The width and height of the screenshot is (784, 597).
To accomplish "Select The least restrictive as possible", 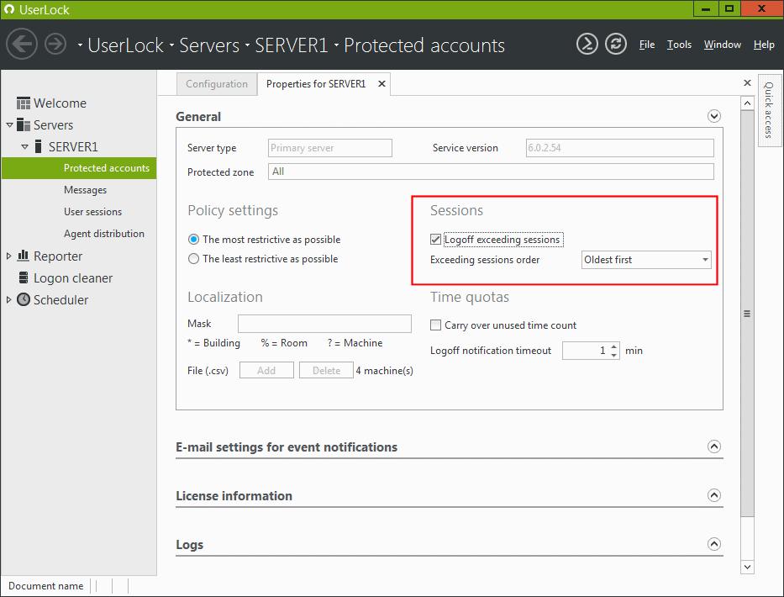I will (193, 259).
